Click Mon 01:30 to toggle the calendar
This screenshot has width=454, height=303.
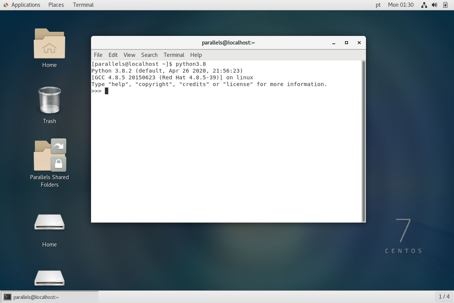click(x=401, y=5)
